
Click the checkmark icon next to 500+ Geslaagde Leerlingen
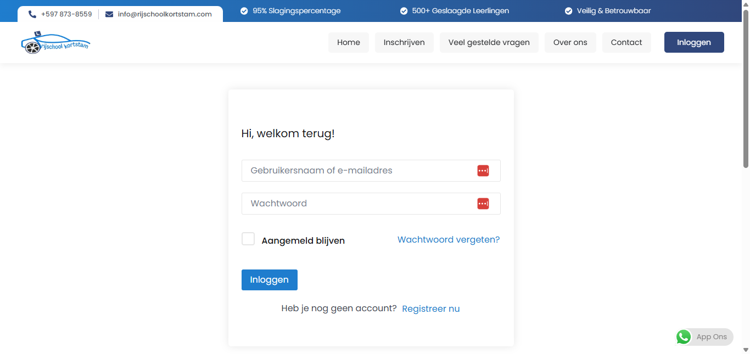click(x=404, y=11)
